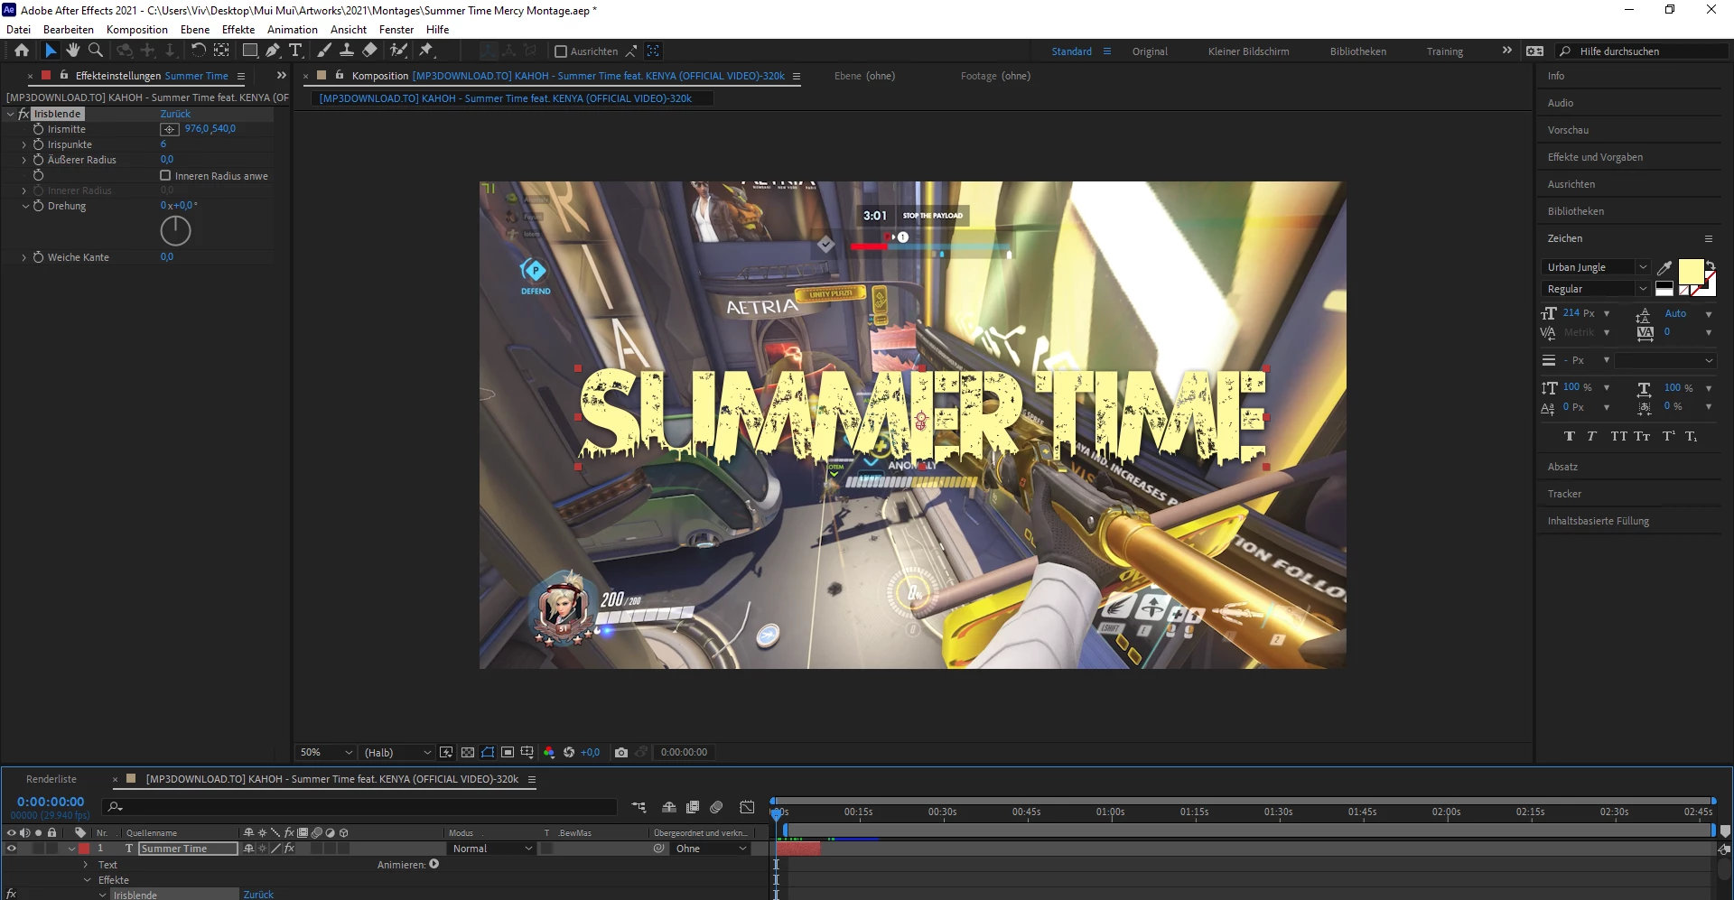Select the Roto Brush tool
This screenshot has width=1734, height=900.
pos(398,51)
